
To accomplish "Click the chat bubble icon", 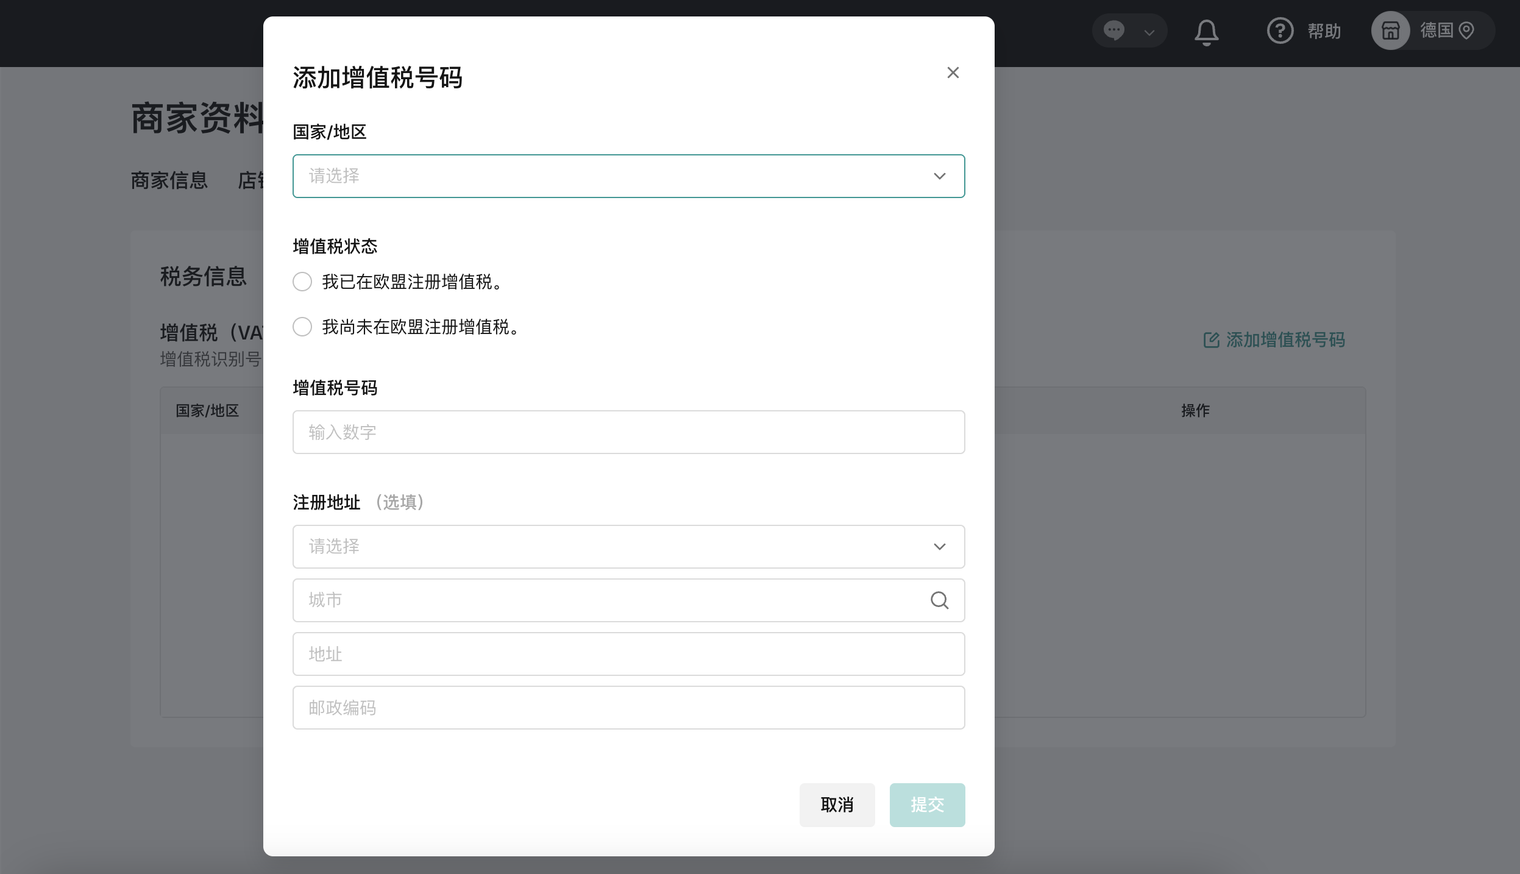I will 1113,30.
